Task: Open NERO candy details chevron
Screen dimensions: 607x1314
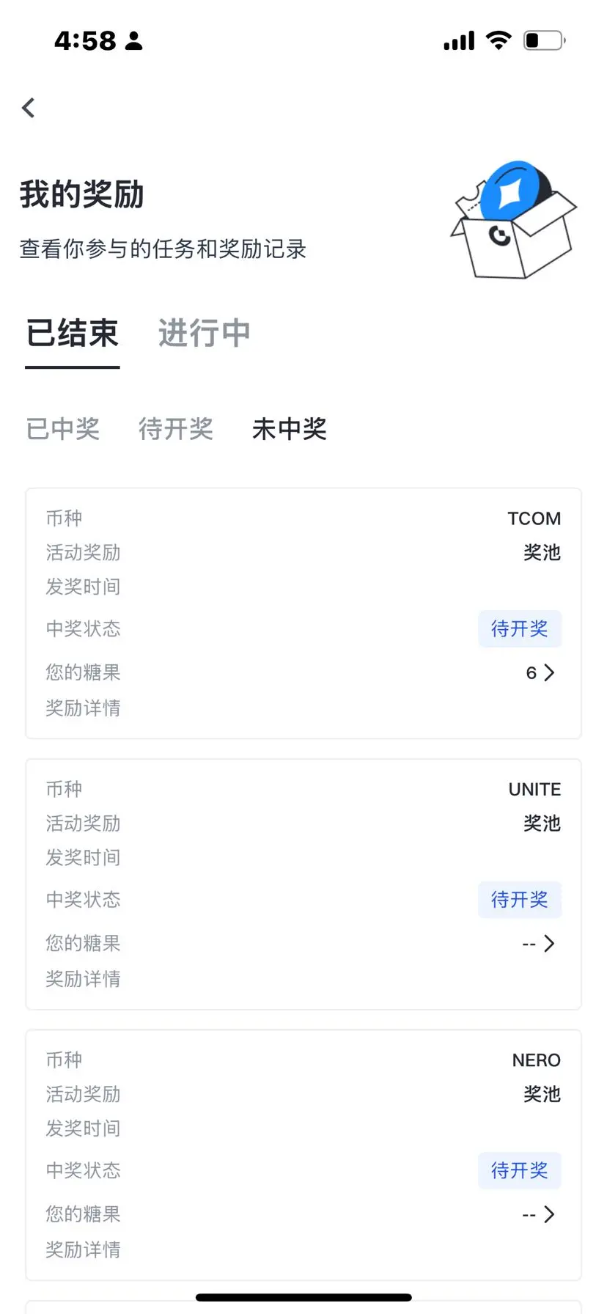Action: point(549,1214)
